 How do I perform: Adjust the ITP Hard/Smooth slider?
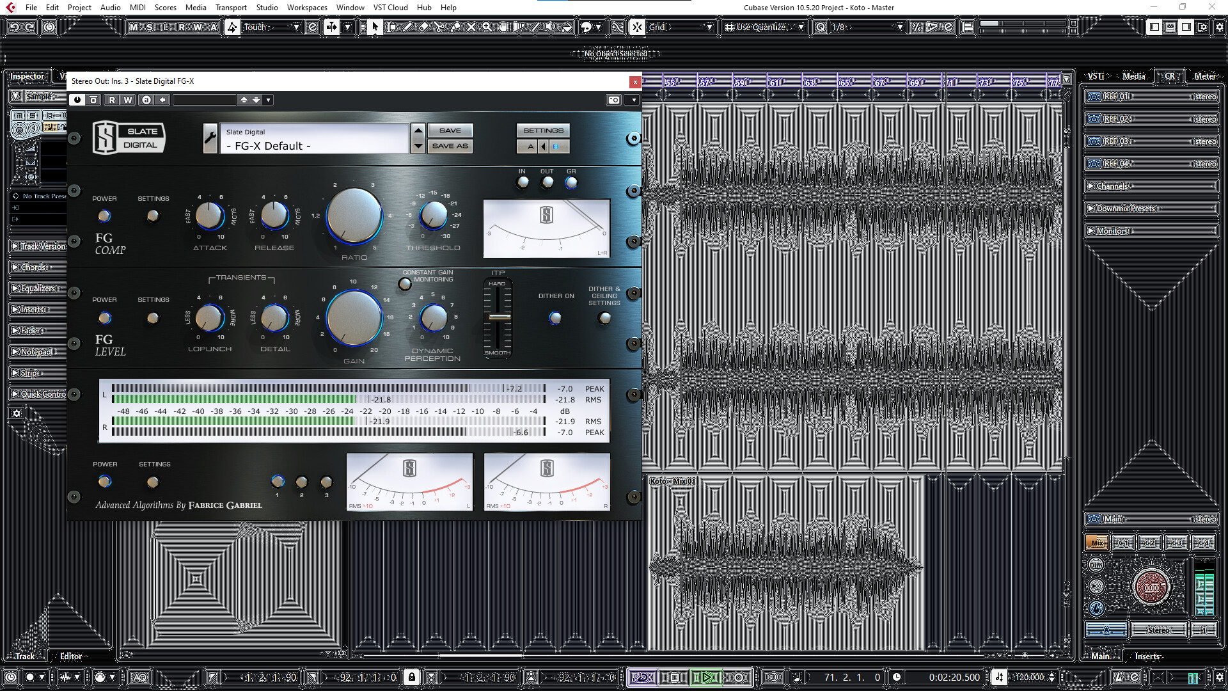point(498,317)
